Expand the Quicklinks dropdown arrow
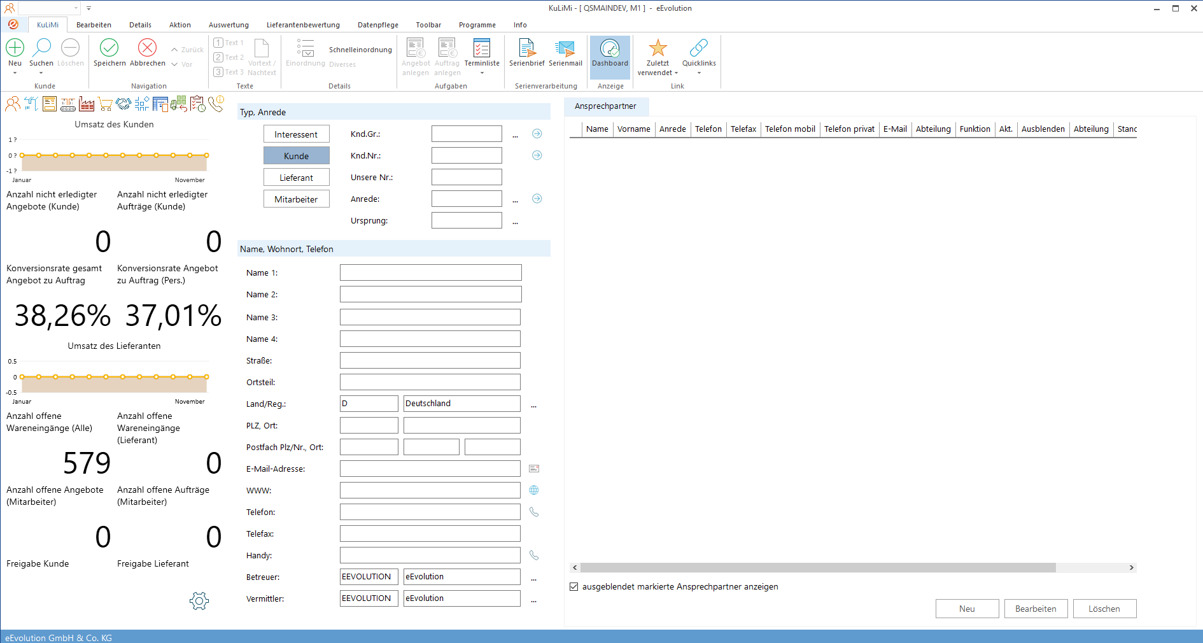 tap(699, 73)
